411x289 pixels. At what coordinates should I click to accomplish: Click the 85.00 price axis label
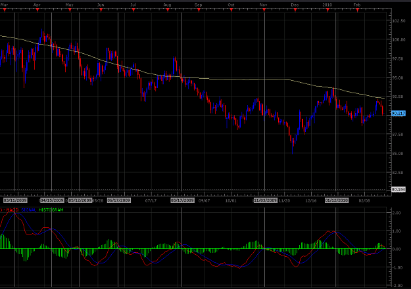(x=399, y=154)
